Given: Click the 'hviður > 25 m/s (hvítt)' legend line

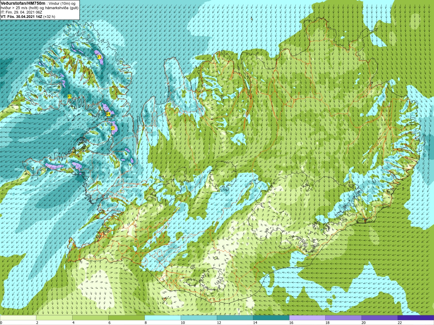Looking at the screenshot, I should click(x=20, y=8).
